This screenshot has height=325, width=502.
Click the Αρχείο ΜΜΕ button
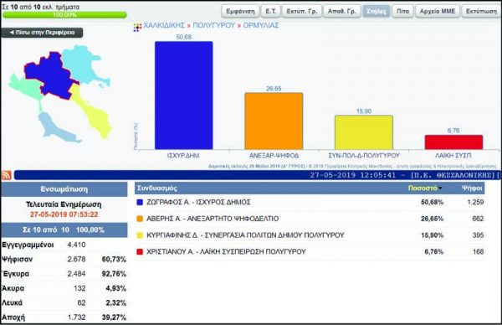pyautogui.click(x=438, y=11)
